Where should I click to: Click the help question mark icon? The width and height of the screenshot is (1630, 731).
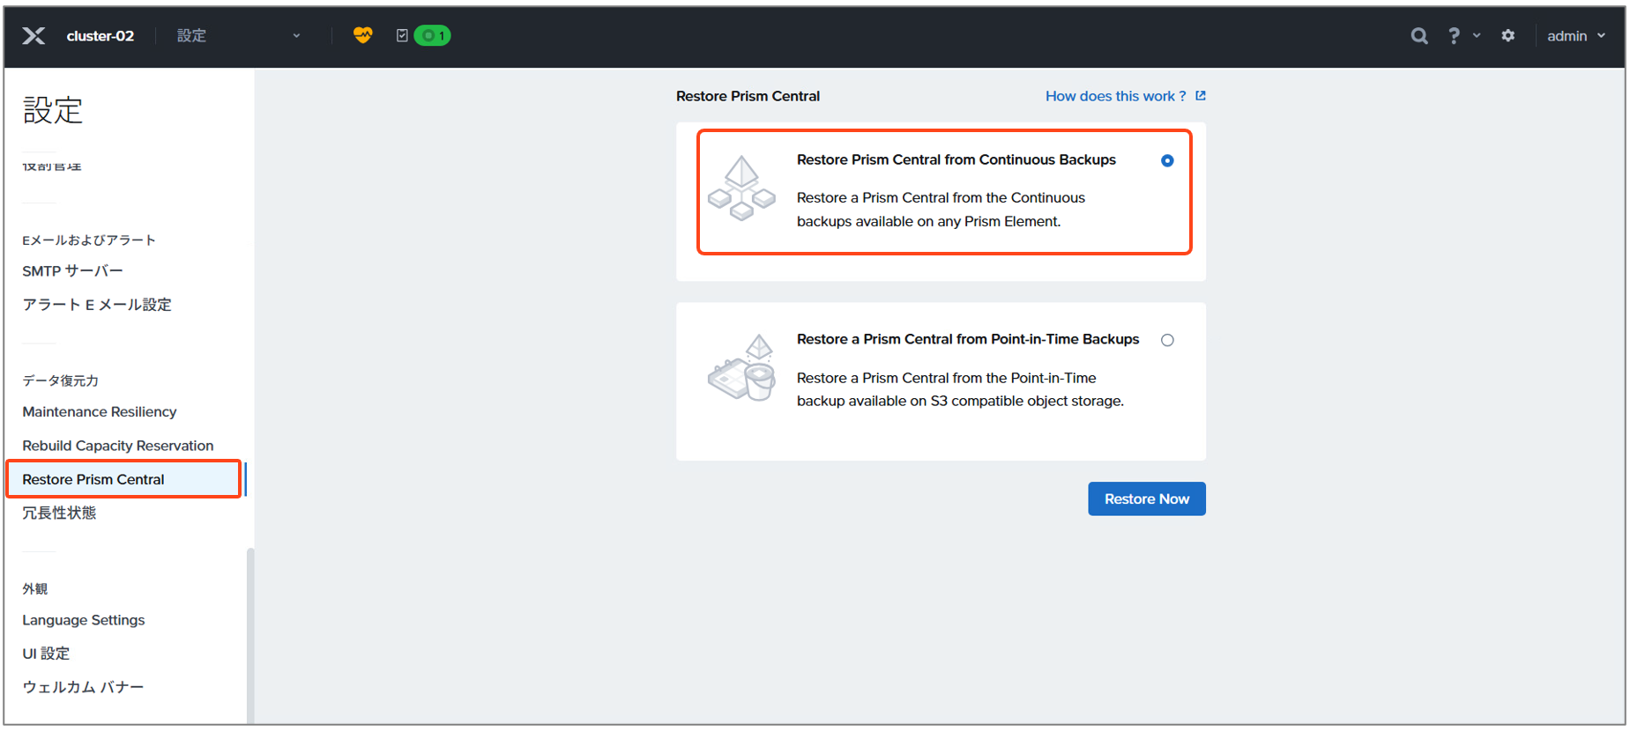point(1454,36)
